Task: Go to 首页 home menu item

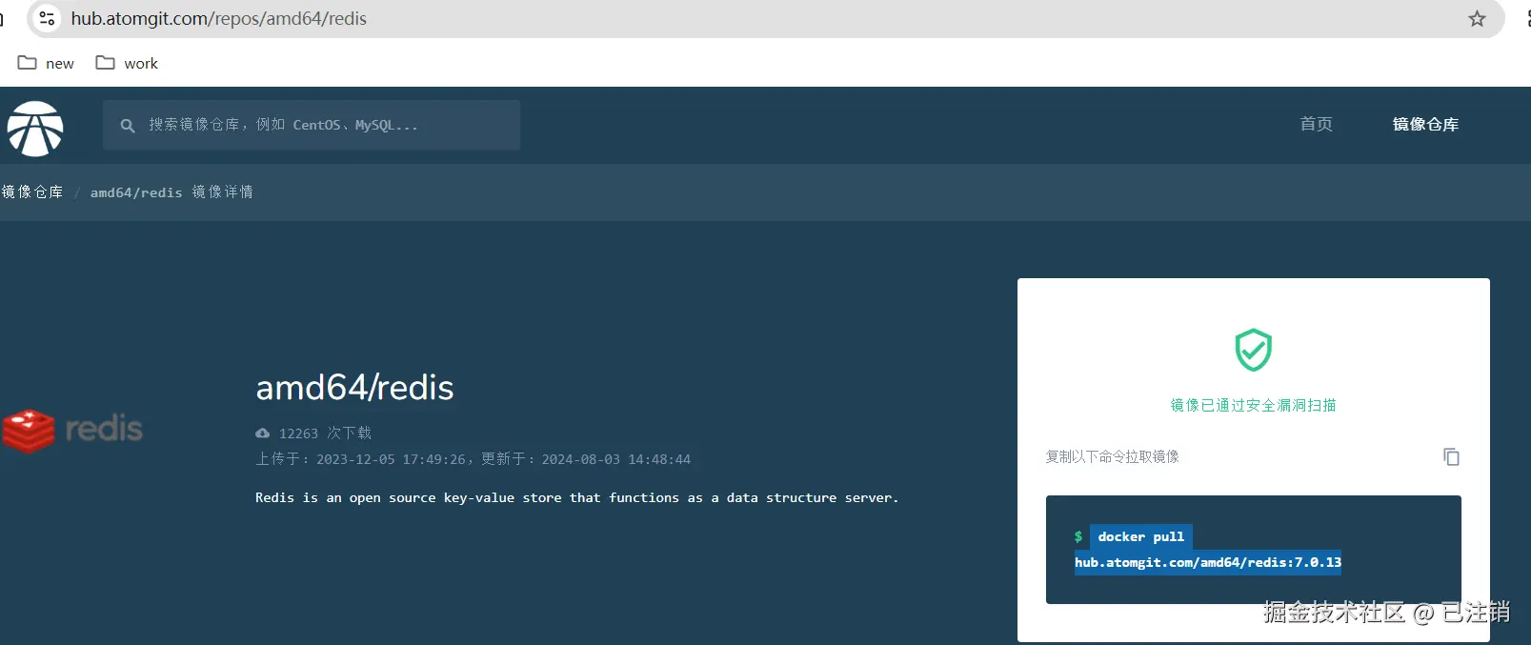Action: (x=1316, y=124)
